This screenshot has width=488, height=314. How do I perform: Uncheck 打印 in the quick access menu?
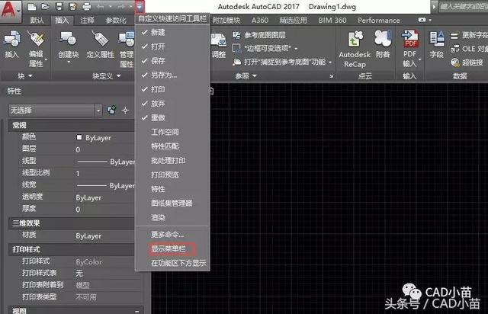[x=172, y=89]
